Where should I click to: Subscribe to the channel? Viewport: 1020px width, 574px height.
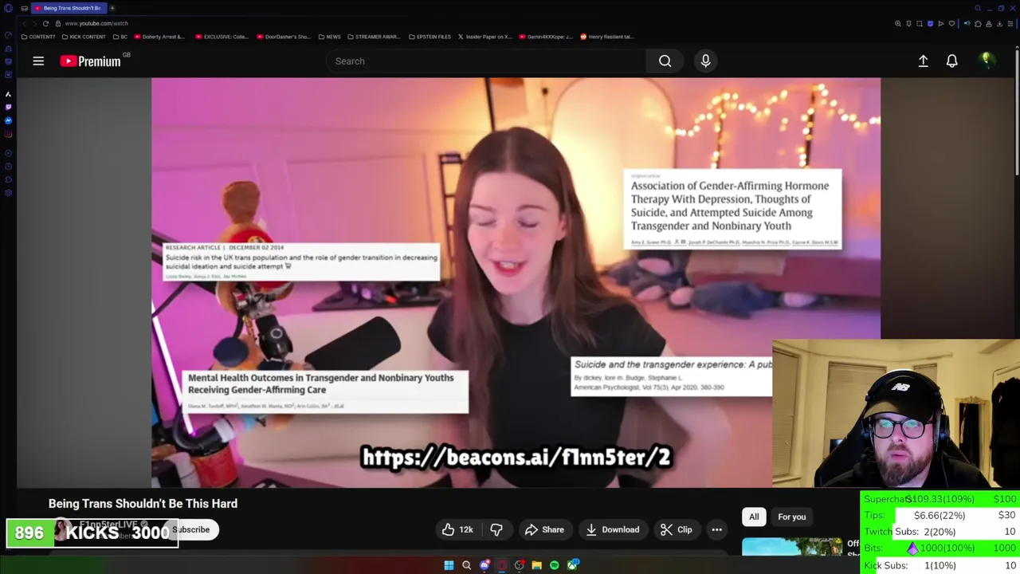(x=191, y=529)
